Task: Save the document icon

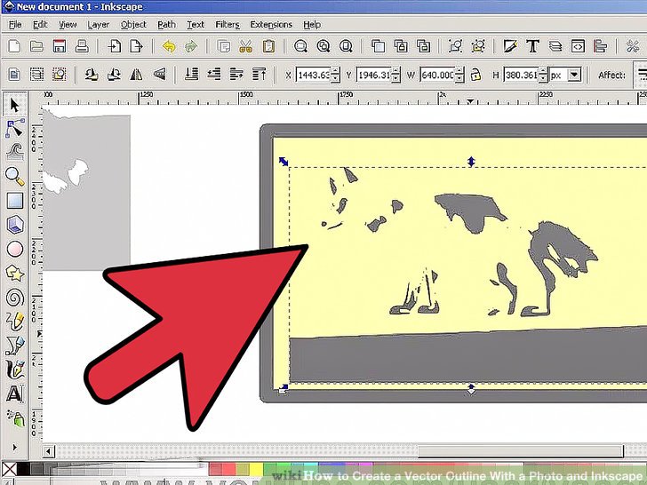Action: (x=60, y=46)
